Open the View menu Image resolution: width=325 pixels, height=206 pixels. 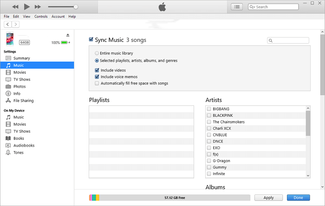pos(26,16)
